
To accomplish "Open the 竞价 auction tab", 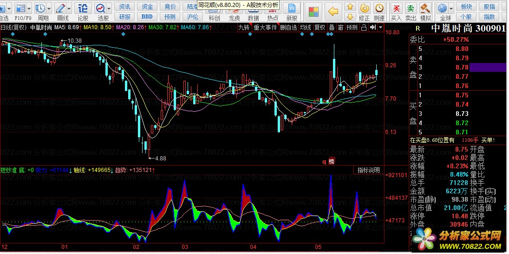I will (170, 7).
